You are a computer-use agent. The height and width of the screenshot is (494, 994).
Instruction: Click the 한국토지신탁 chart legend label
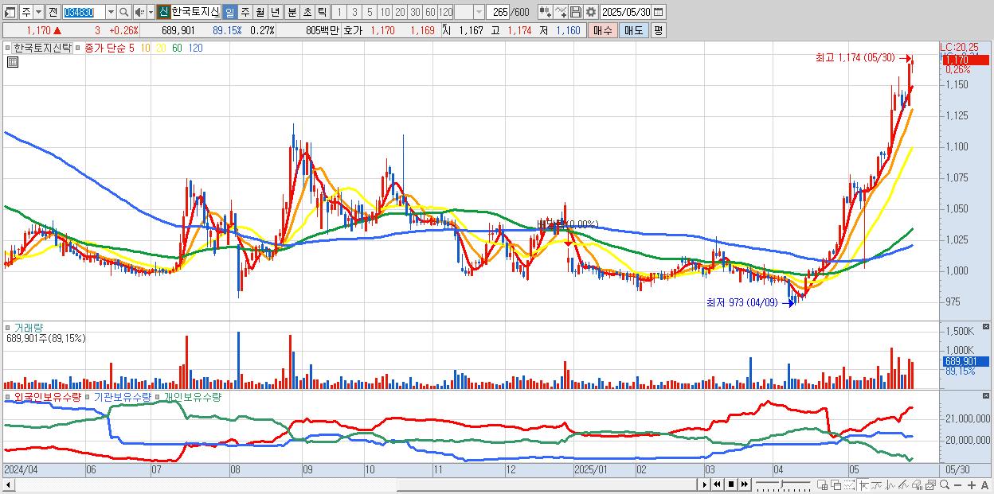(42, 48)
